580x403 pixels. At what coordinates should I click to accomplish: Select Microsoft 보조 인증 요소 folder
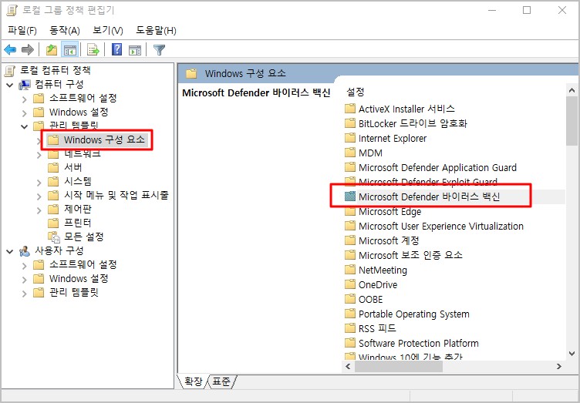(x=410, y=255)
